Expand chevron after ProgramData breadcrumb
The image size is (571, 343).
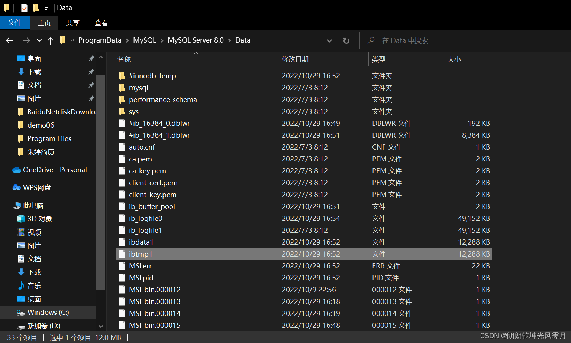tap(127, 40)
